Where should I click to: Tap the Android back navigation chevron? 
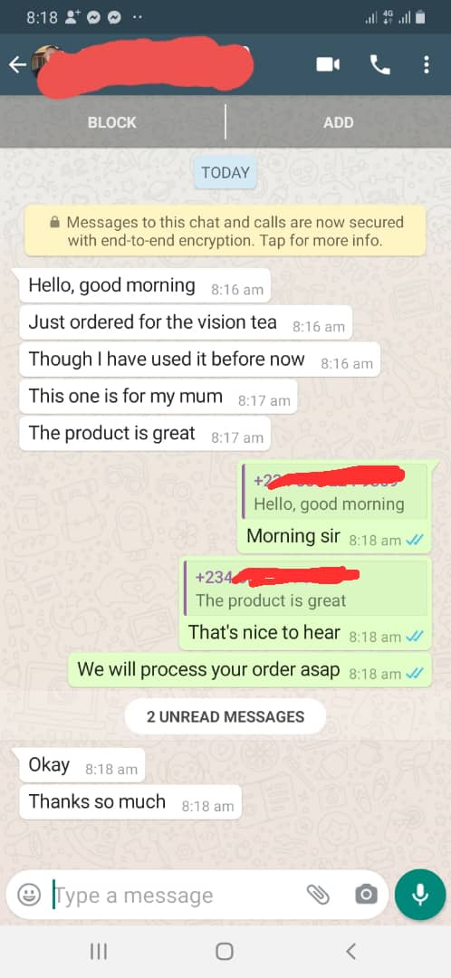point(351,951)
